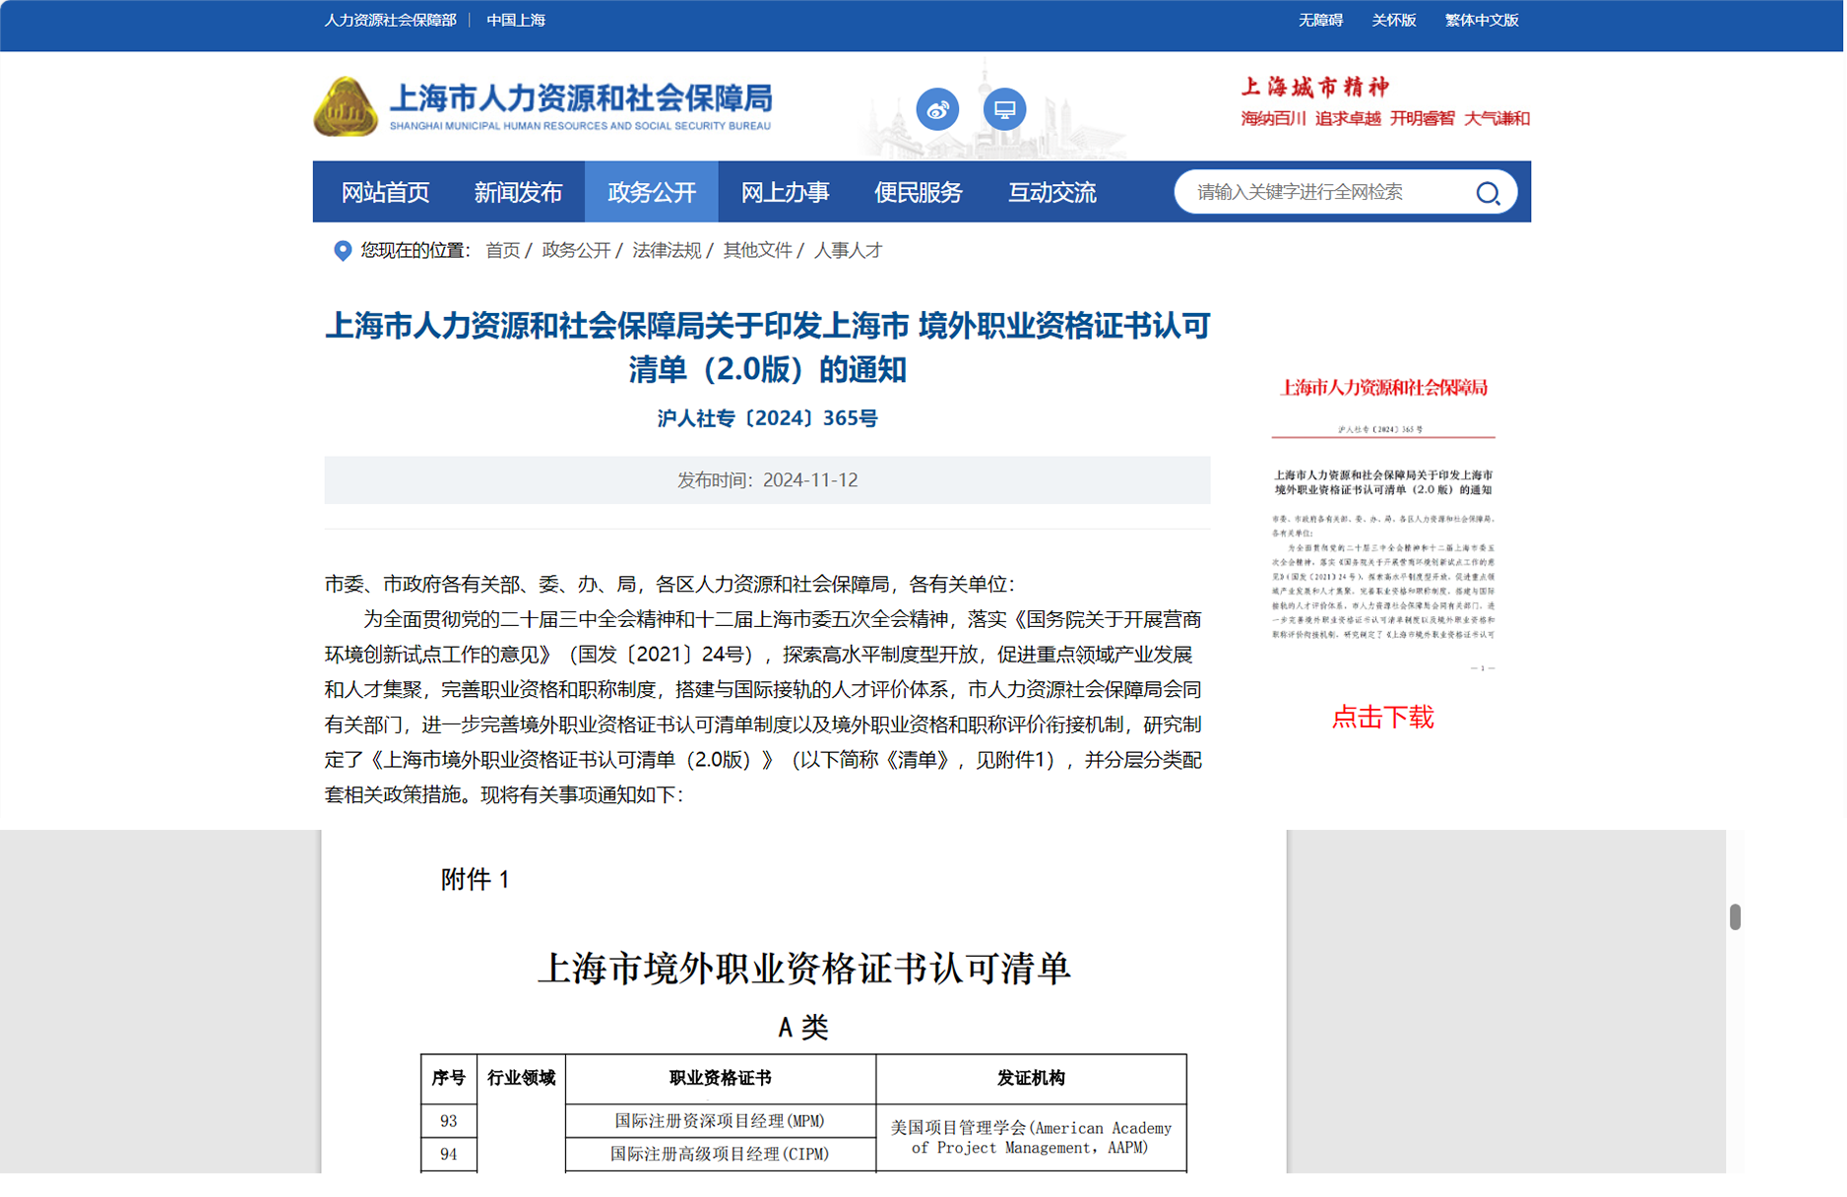1847x1197 pixels.
Task: Switch to 关怀版 care mode
Action: [x=1393, y=21]
